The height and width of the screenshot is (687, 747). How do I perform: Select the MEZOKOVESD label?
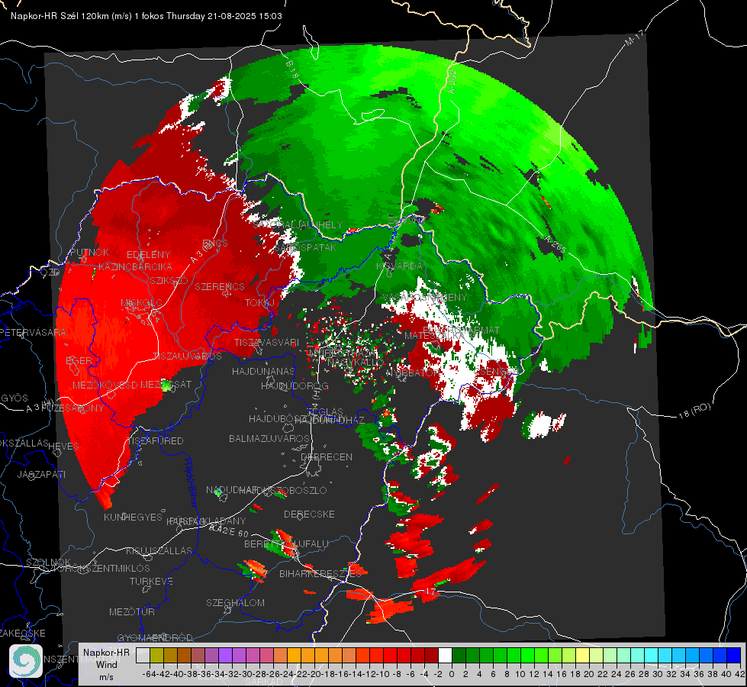coord(105,385)
